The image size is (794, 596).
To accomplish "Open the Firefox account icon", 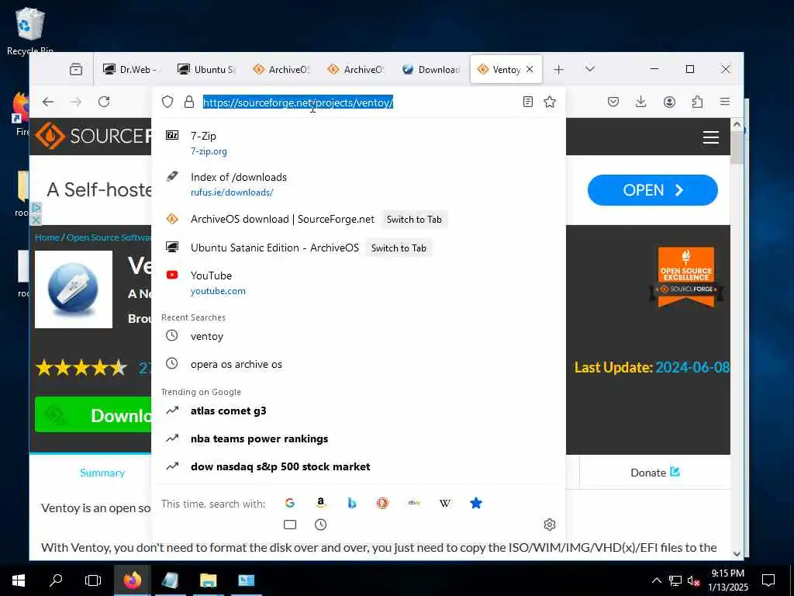I will [669, 102].
